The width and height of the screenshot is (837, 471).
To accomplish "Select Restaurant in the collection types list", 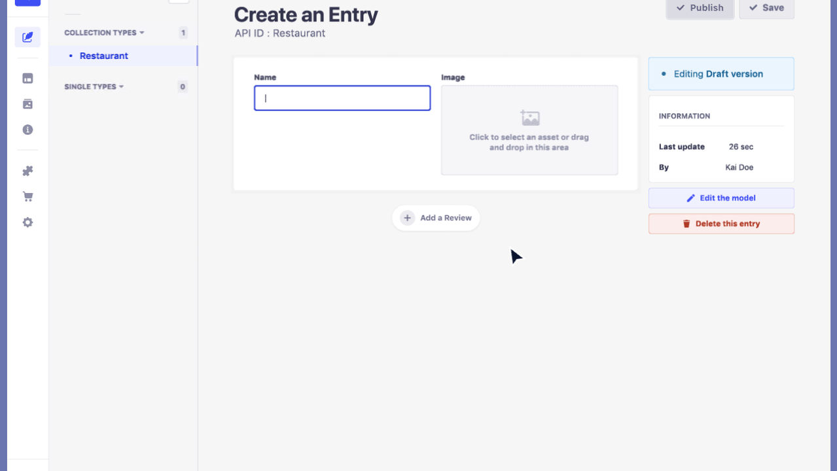I will point(104,56).
